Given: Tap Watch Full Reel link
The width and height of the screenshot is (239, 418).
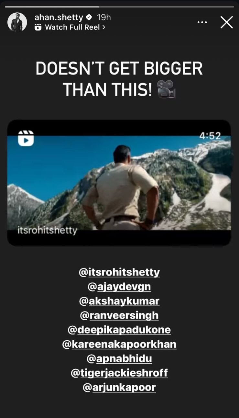Looking at the screenshot, I should [x=72, y=27].
